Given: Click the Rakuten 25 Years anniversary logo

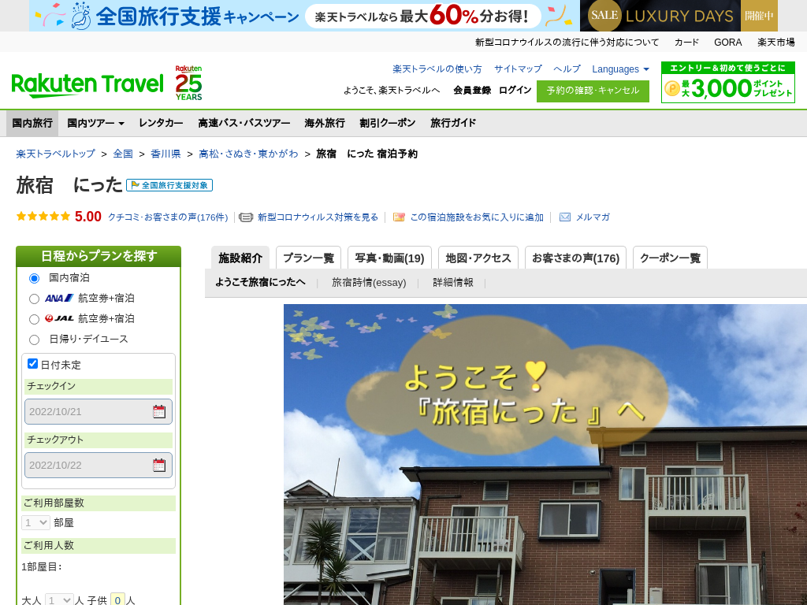Looking at the screenshot, I should tap(188, 83).
